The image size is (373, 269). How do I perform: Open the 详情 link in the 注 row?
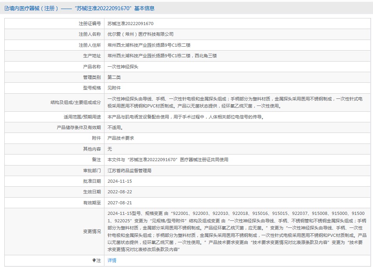pyautogui.click(x=112, y=260)
